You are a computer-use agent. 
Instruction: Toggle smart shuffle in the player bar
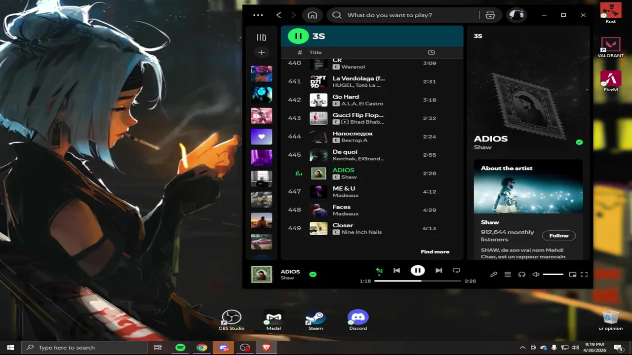click(379, 270)
